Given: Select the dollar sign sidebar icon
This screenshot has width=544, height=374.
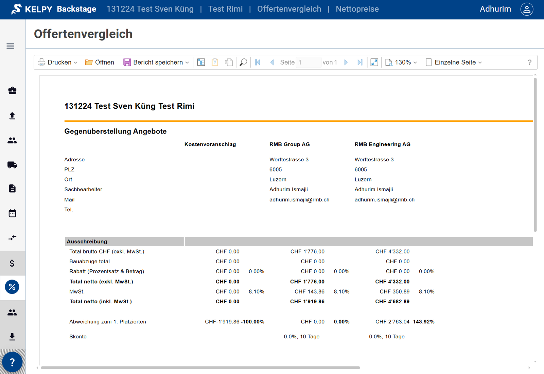Looking at the screenshot, I should point(12,263).
